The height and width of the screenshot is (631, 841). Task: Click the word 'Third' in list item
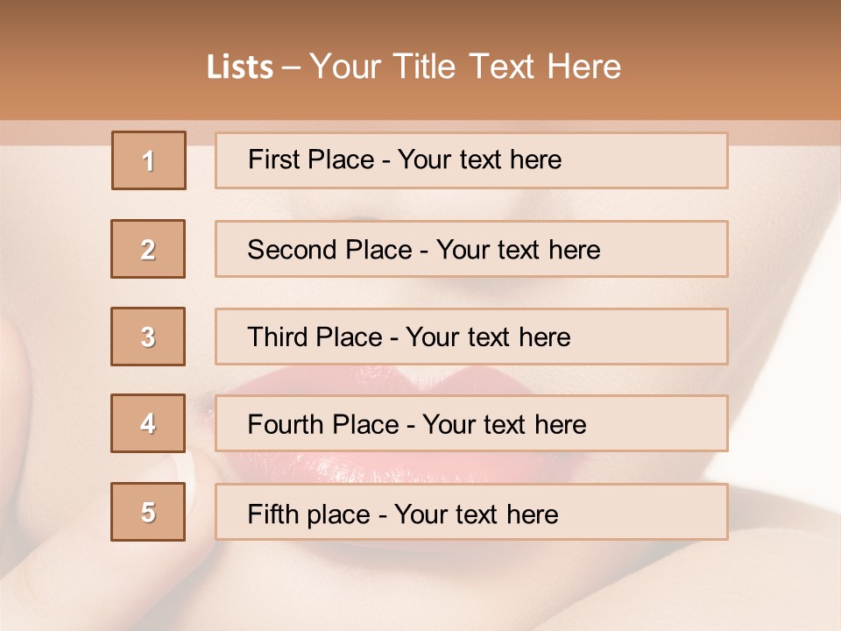pyautogui.click(x=278, y=337)
